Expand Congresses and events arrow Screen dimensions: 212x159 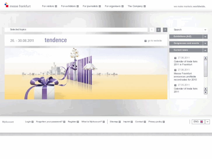[x=205, y=43]
